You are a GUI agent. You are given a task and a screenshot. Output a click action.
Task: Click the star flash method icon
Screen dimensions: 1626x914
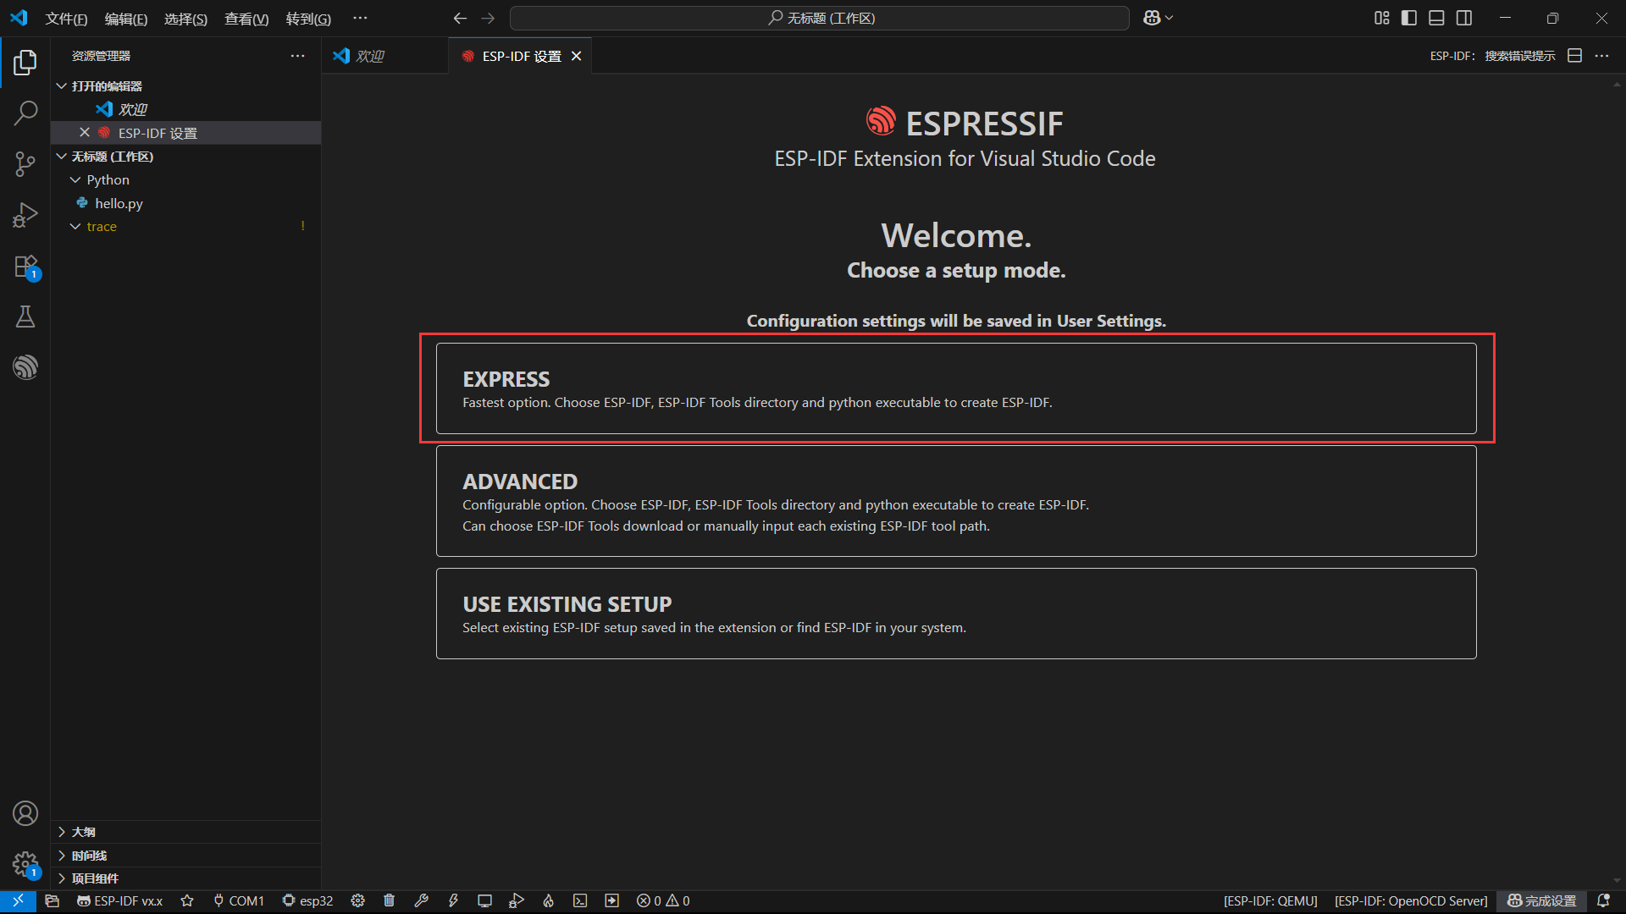click(187, 901)
